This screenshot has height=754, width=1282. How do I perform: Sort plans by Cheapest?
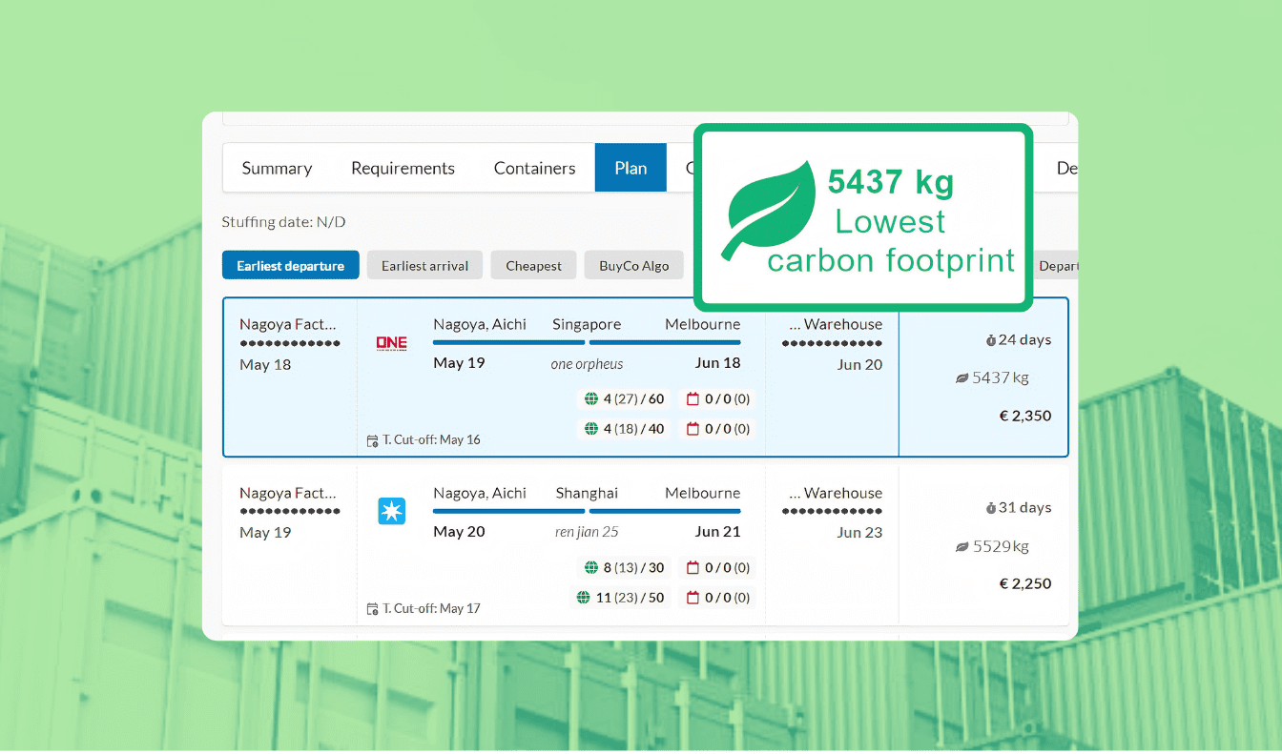[x=533, y=266]
